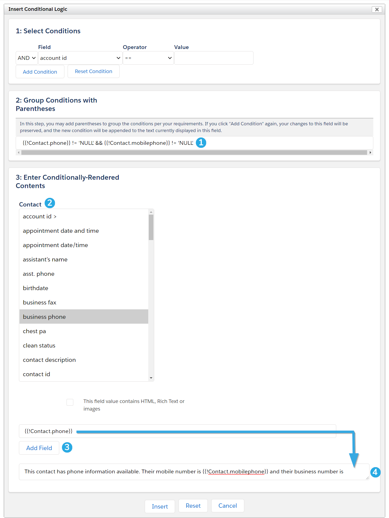This screenshot has width=389, height=518.
Task: Select business phone in the Contact list
Action: pos(84,317)
